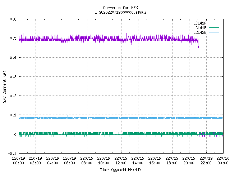The height and width of the screenshot is (173, 230).
Task: Click the LCL42B legend label
Action: (x=200, y=32)
